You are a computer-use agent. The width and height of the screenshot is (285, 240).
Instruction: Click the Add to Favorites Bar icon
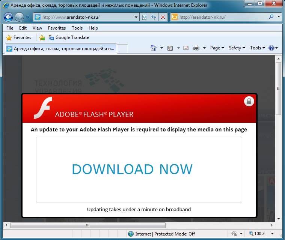point(42,37)
